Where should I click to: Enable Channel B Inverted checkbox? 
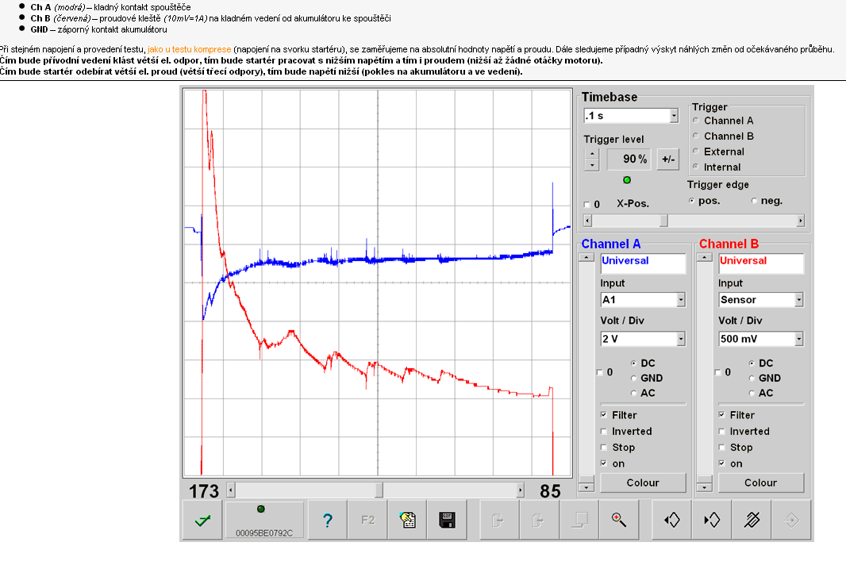722,431
